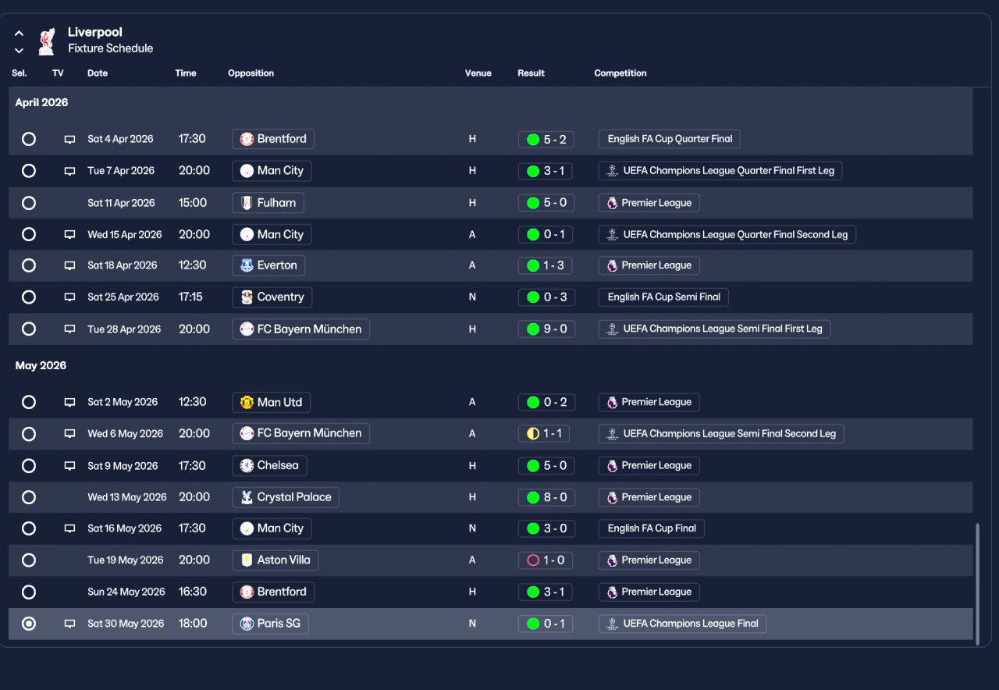The width and height of the screenshot is (999, 690).
Task: Click Champions League logo in Final row
Action: pyautogui.click(x=613, y=624)
